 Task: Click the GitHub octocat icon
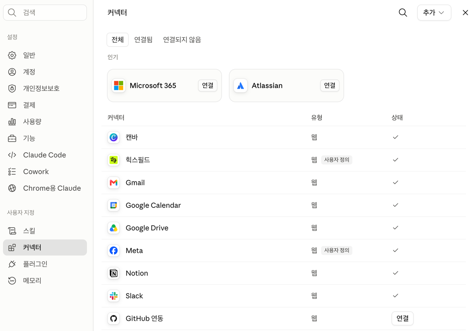(x=114, y=318)
